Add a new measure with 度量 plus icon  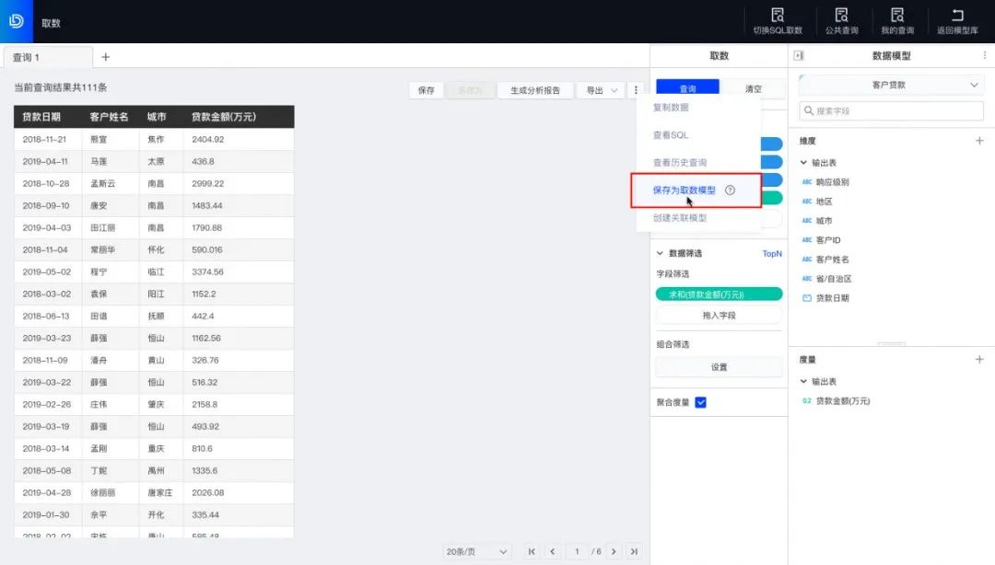(979, 360)
